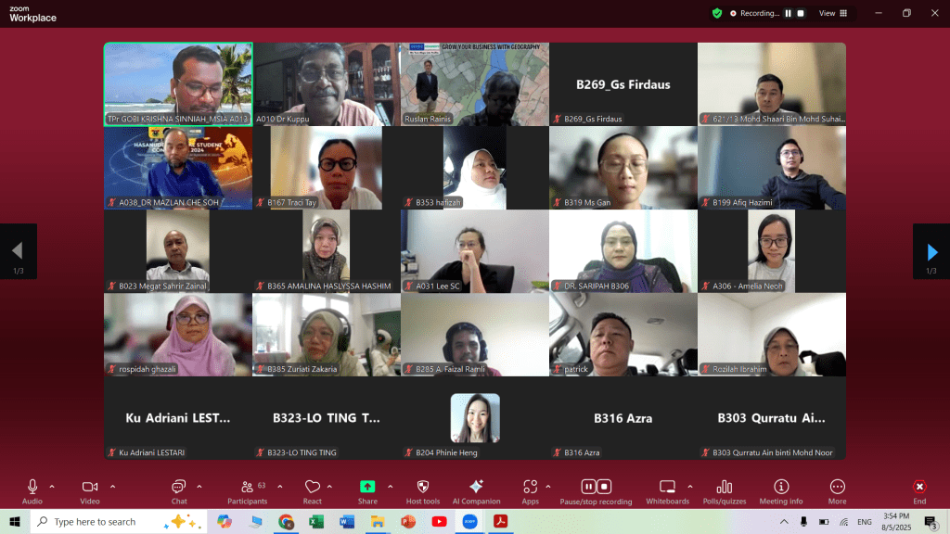The image size is (950, 534).
Task: Click the red End meeting button
Action: point(919,487)
